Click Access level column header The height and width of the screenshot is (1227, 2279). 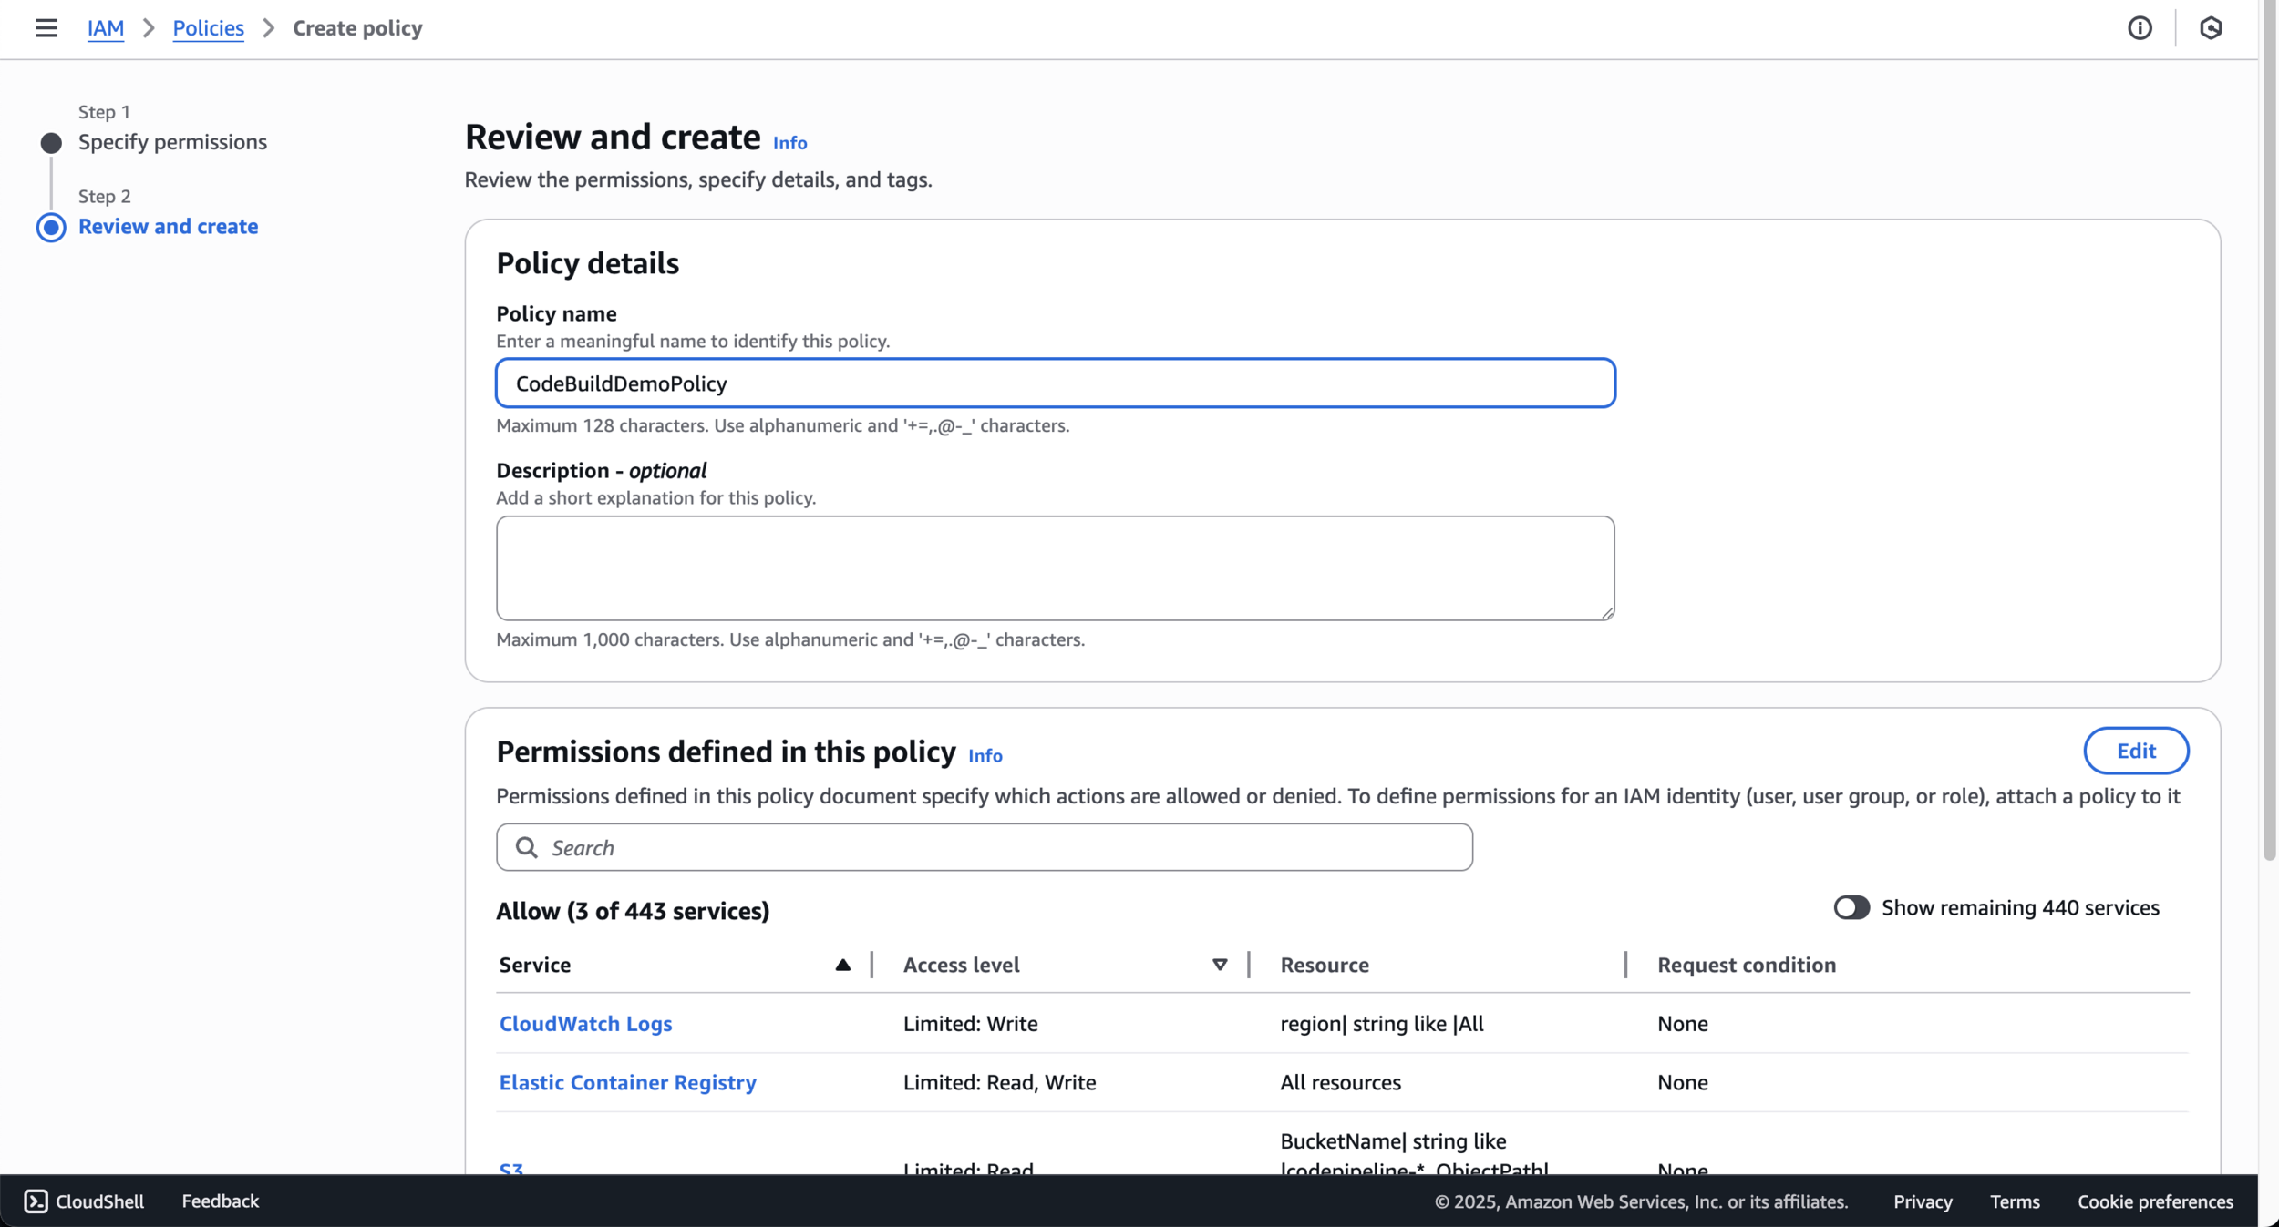961,965
